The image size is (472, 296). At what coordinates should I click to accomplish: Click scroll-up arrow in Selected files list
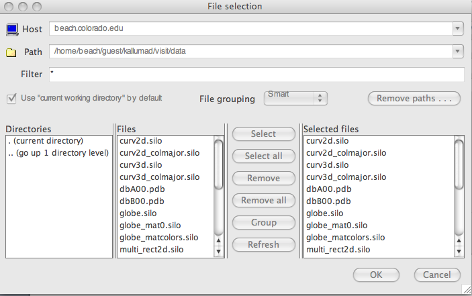(x=459, y=240)
